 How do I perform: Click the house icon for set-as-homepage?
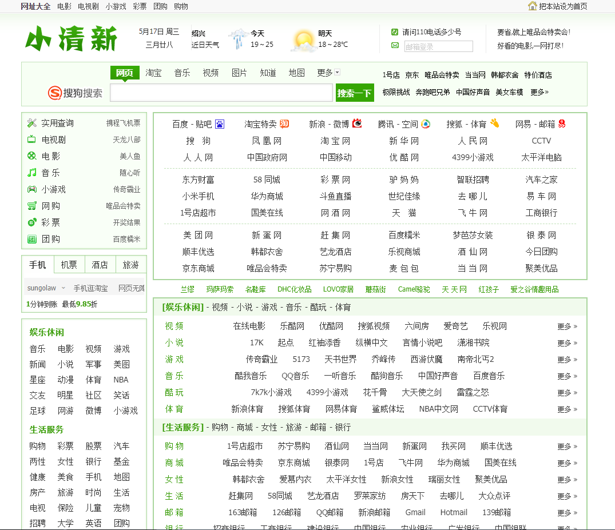(x=532, y=6)
